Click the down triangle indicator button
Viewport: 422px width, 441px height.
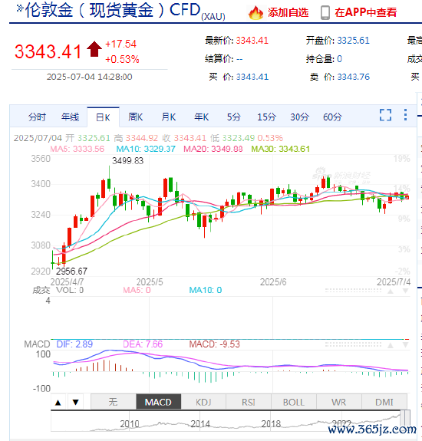click(x=75, y=403)
